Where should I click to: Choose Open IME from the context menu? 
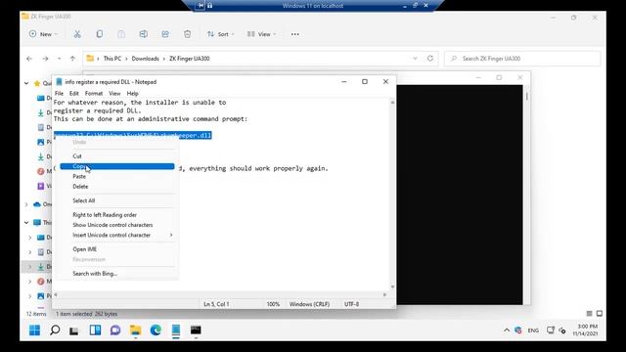tap(117, 249)
